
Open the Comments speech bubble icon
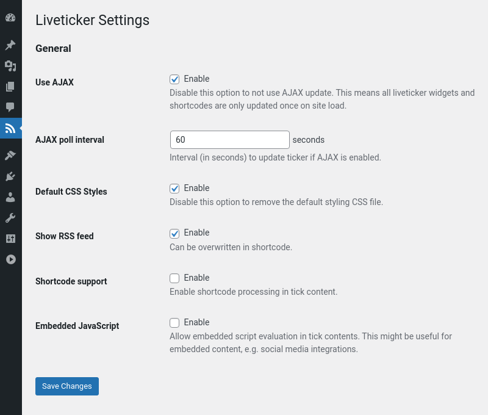(x=10, y=107)
